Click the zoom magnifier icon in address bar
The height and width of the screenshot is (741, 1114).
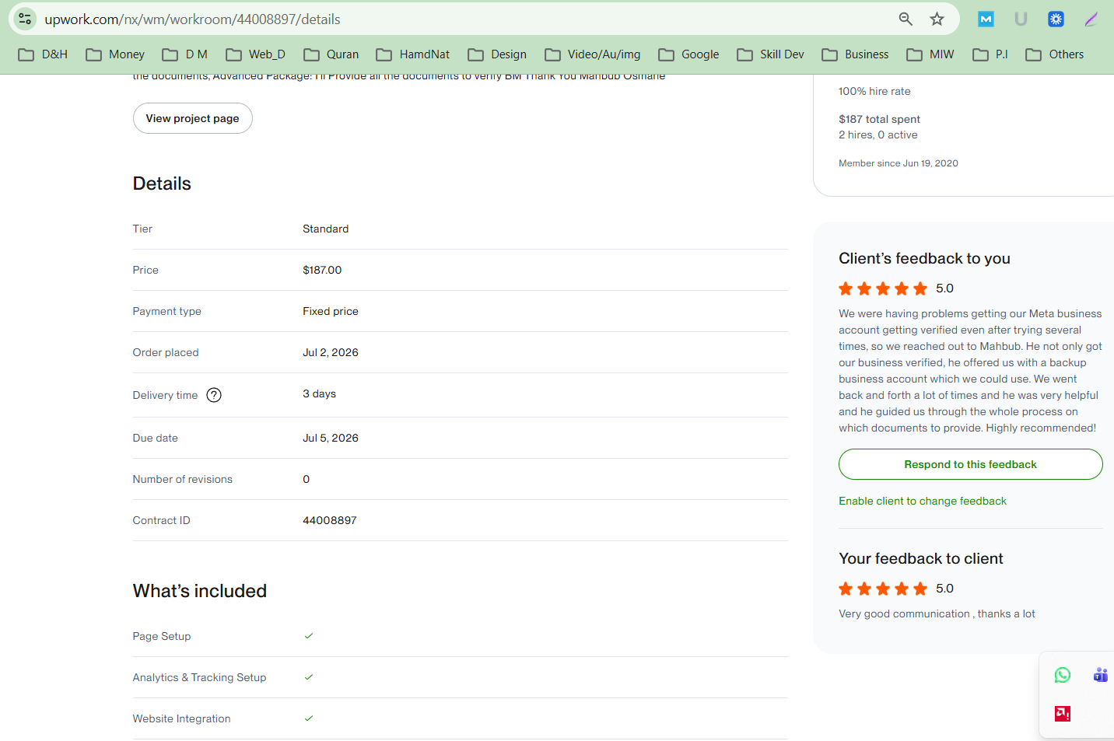pyautogui.click(x=906, y=19)
